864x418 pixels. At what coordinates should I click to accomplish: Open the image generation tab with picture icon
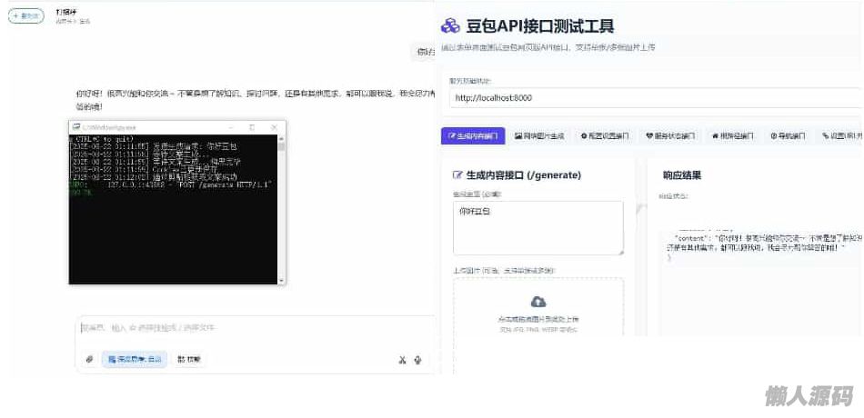click(539, 136)
